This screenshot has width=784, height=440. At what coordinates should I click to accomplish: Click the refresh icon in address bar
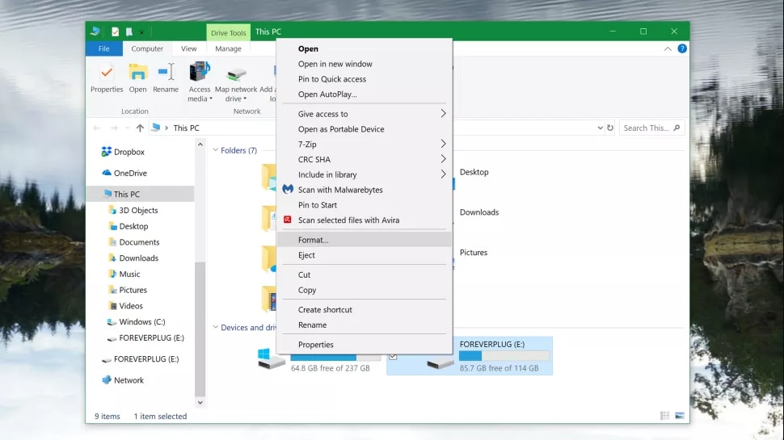pyautogui.click(x=610, y=128)
